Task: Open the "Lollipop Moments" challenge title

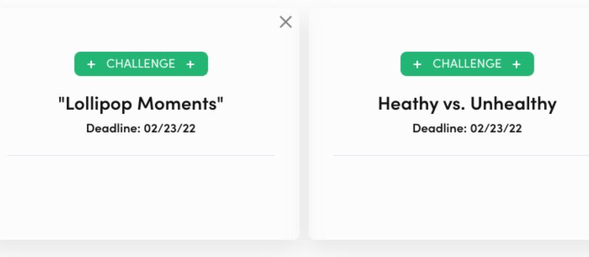Action: 141,104
